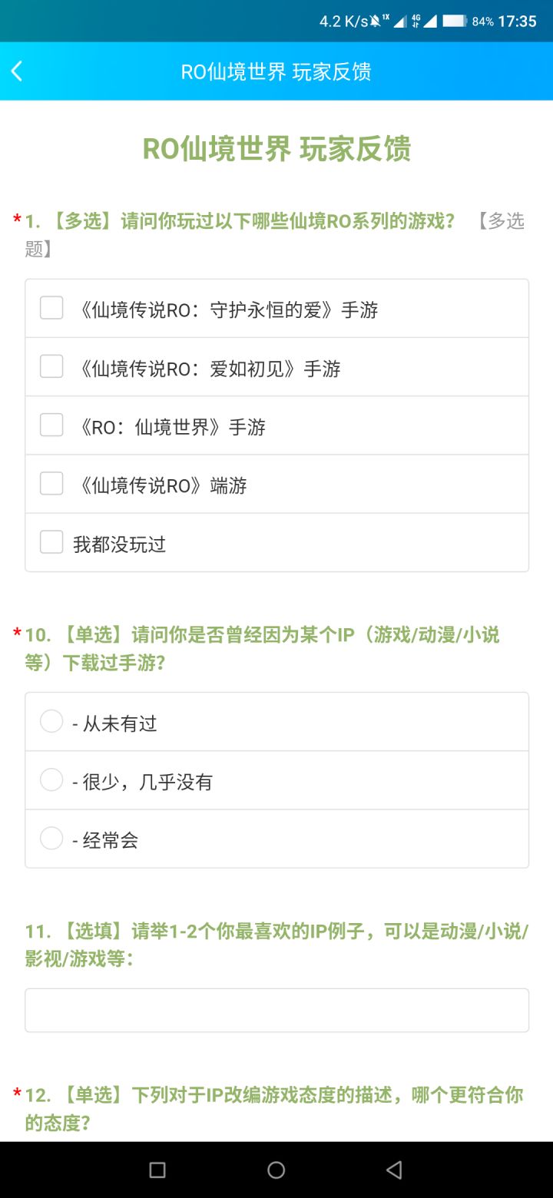553x1198 pixels.
Task: Check 《RO：仙境世界》手游 option
Action: coord(276,425)
